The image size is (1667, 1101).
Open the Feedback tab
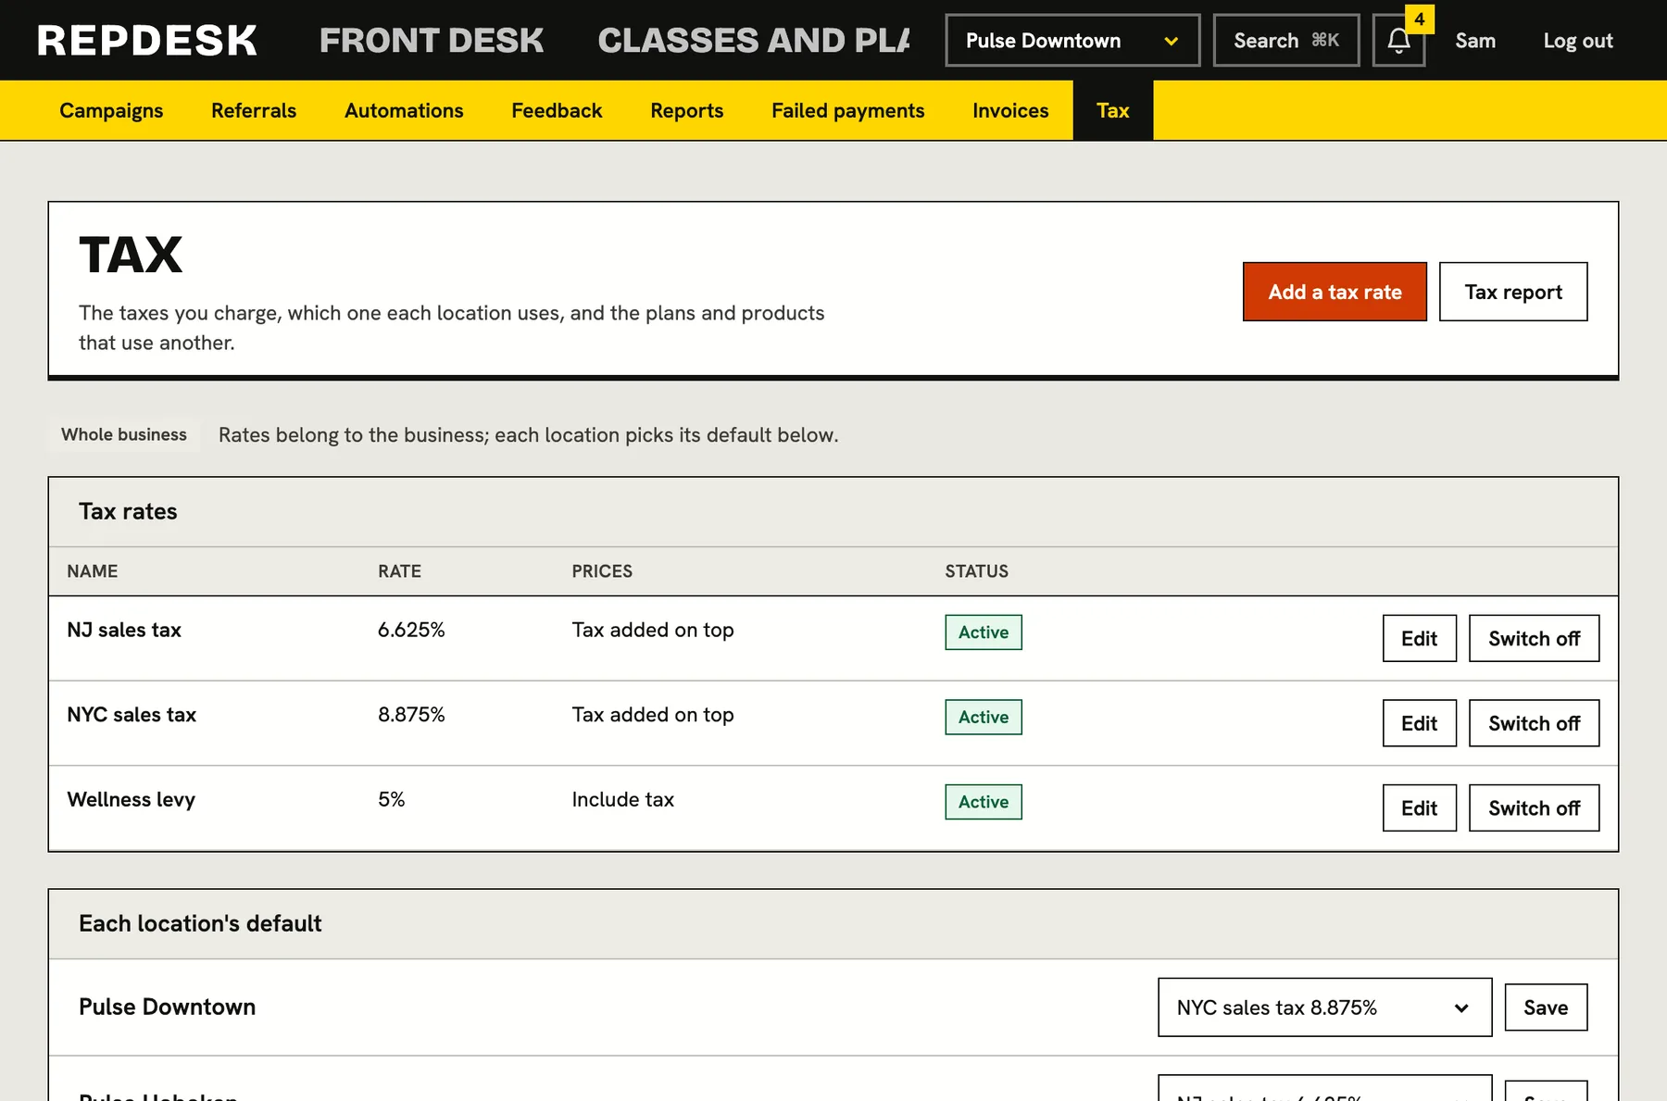(557, 110)
